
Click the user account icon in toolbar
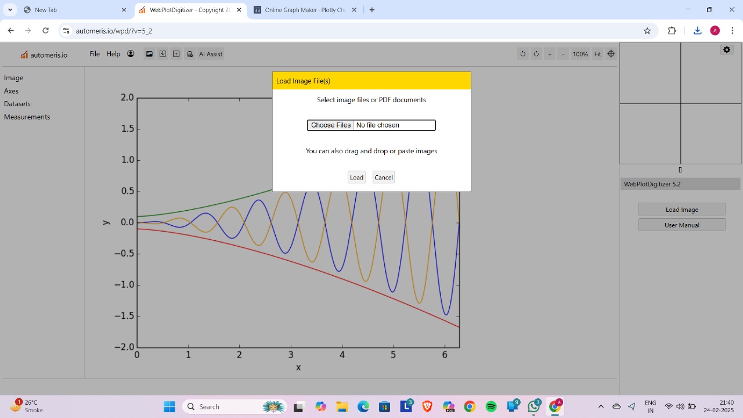coord(131,53)
